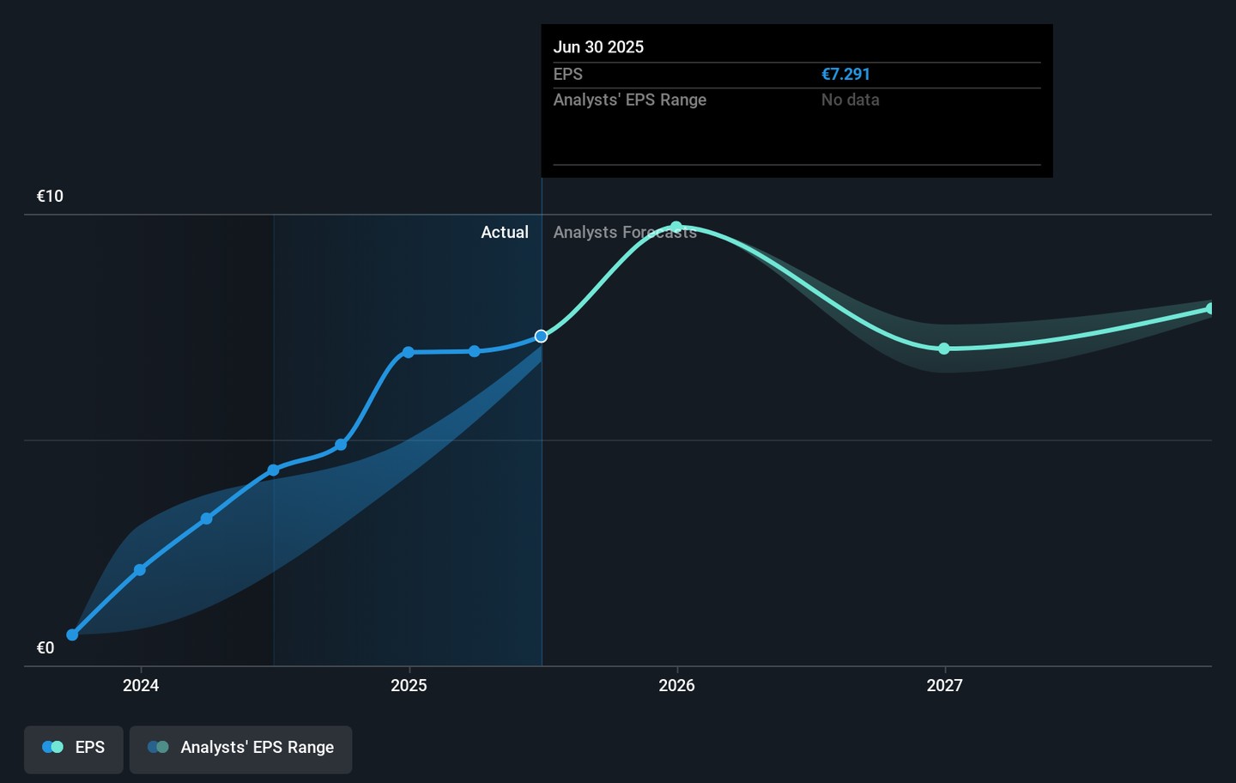Screen dimensions: 1236x783
Task: Click the forecast peak point at 2026
Action: tap(676, 228)
